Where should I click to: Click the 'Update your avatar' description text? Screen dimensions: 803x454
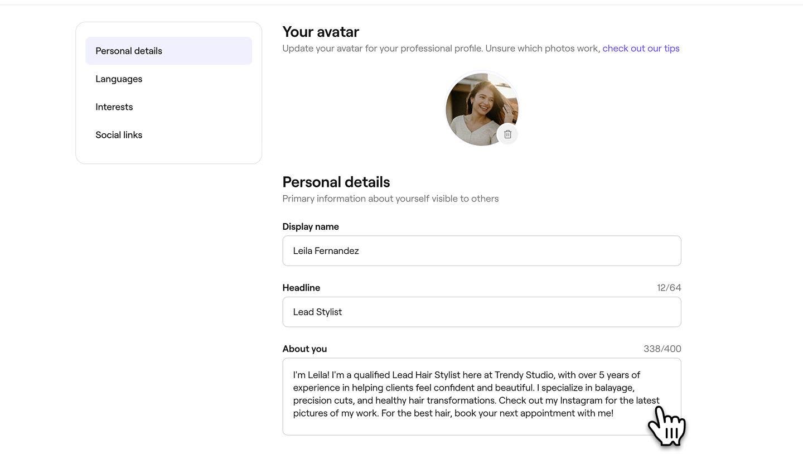point(441,49)
